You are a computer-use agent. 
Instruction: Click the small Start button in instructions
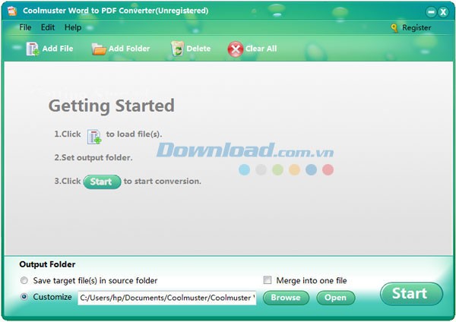[x=102, y=182]
